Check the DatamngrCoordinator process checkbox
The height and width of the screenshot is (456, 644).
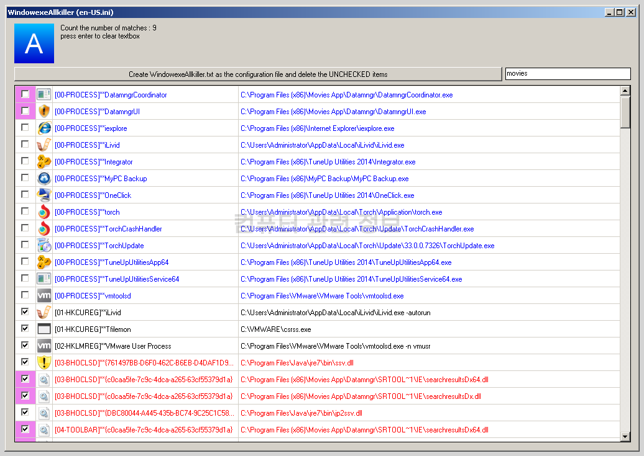click(x=25, y=94)
